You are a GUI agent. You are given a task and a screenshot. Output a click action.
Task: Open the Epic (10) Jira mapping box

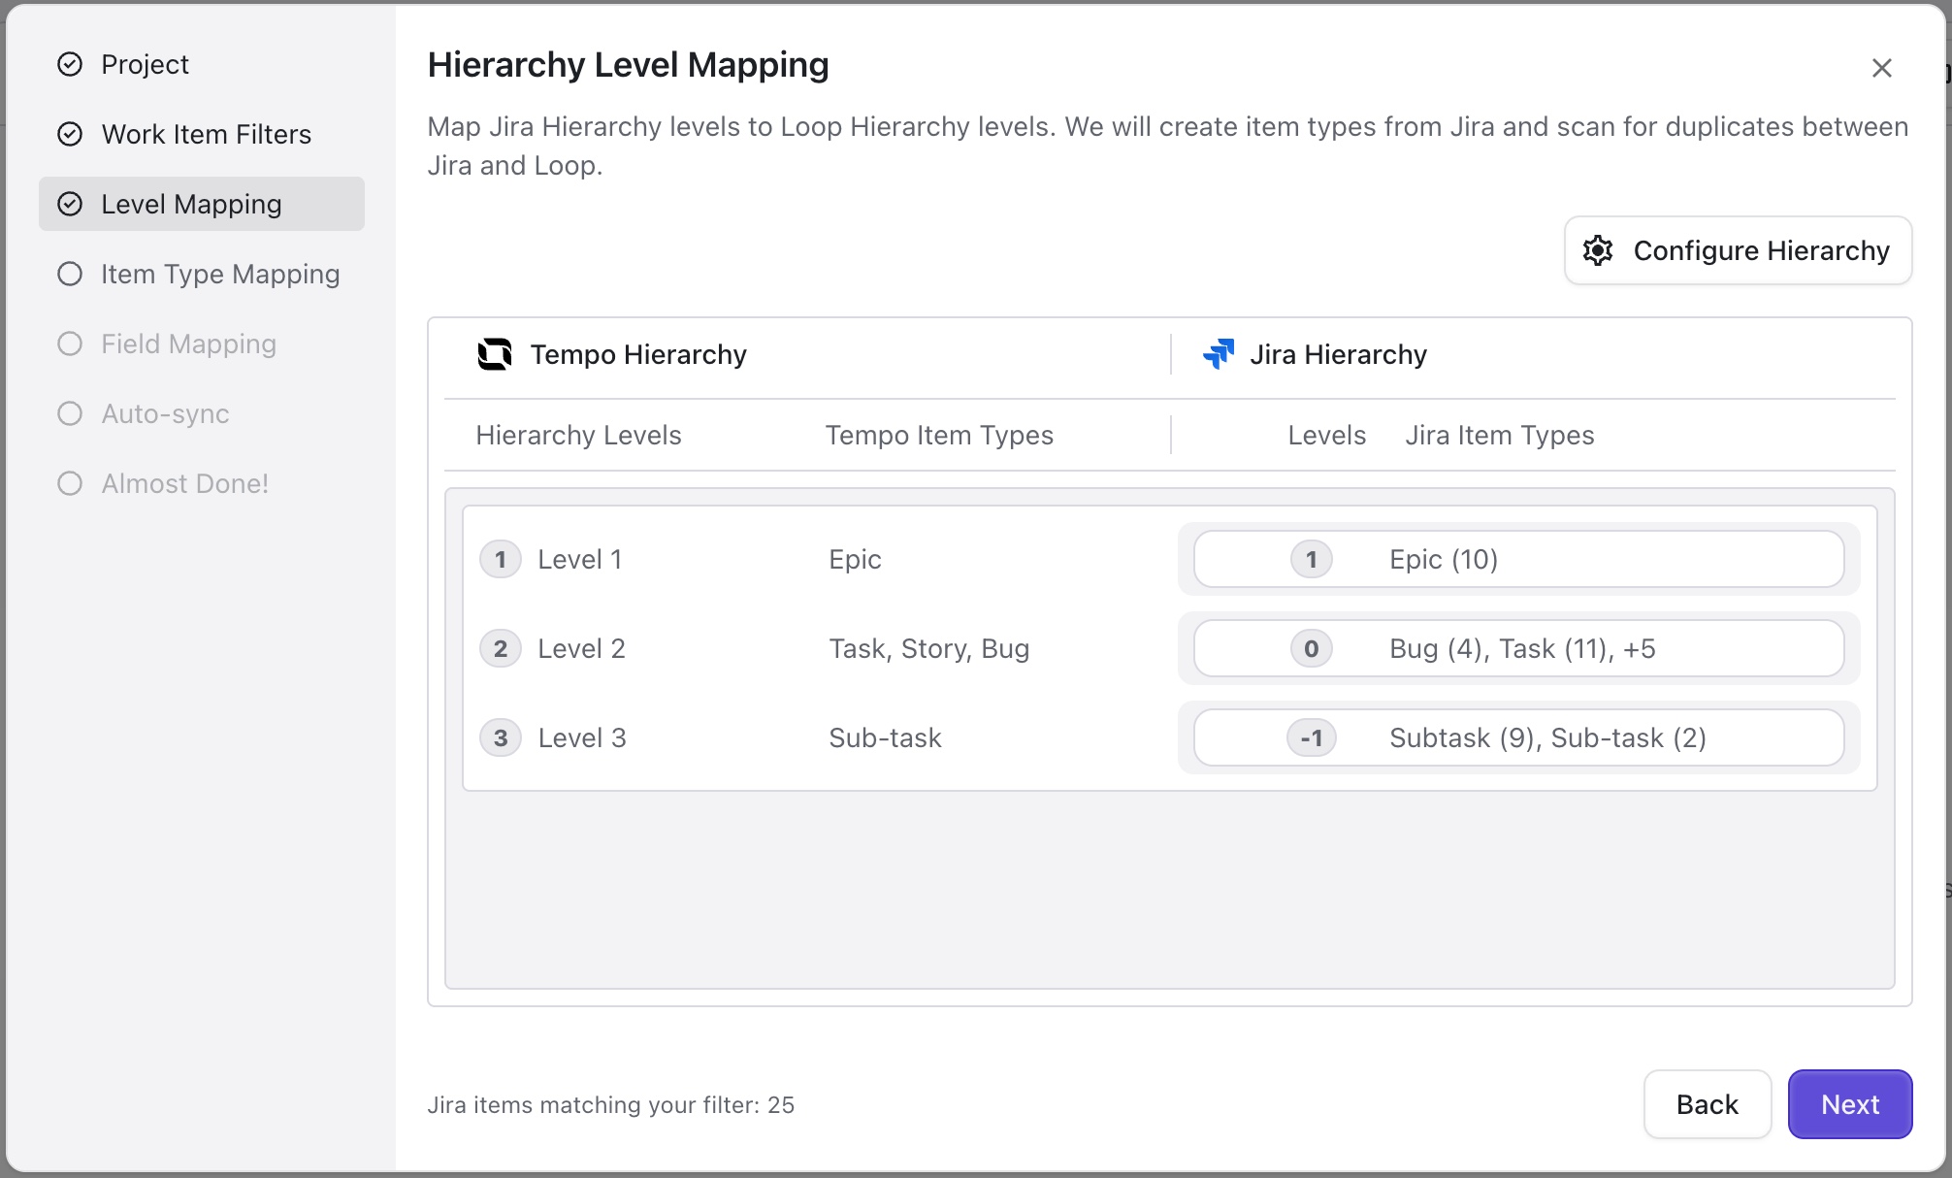tap(1519, 559)
